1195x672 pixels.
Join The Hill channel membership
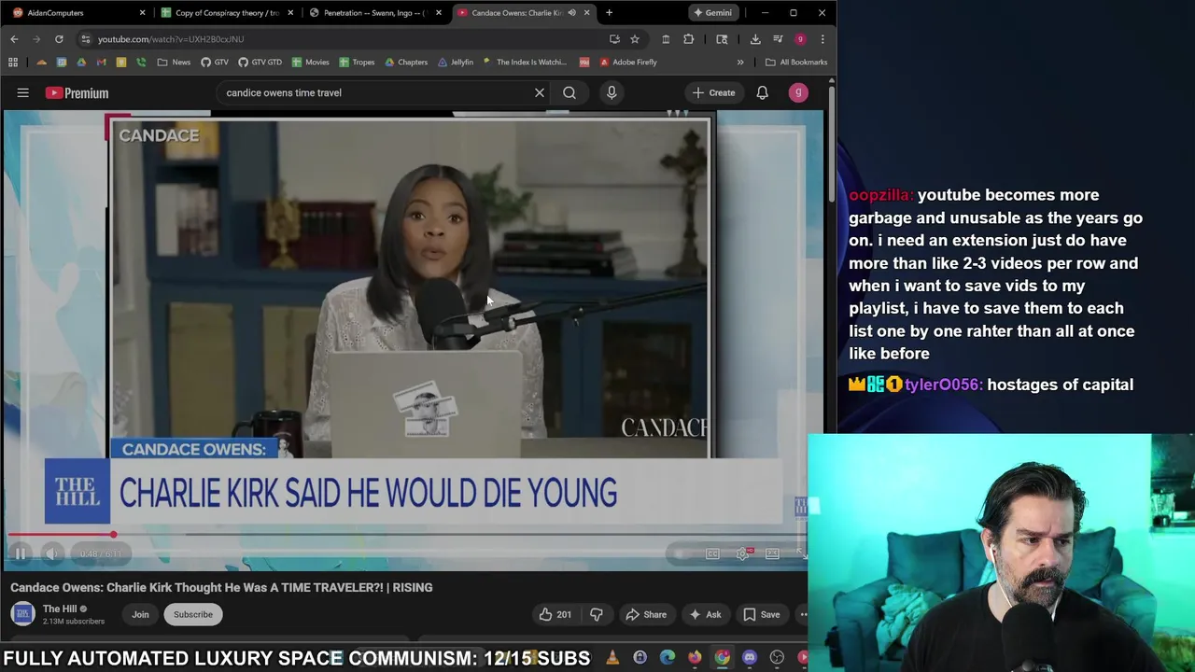tap(140, 614)
